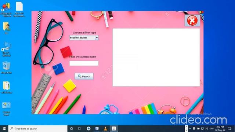Open VLC media player from taskbar
Image resolution: width=235 pixels, height=132 pixels.
(105, 129)
